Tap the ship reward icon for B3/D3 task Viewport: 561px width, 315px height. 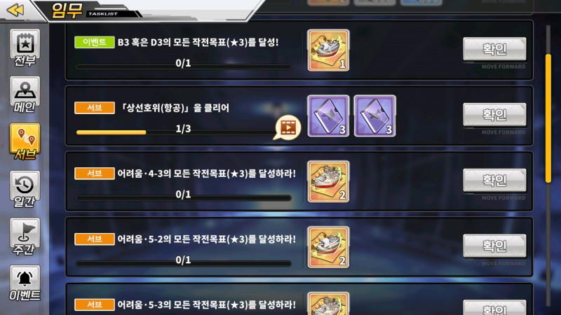(328, 50)
